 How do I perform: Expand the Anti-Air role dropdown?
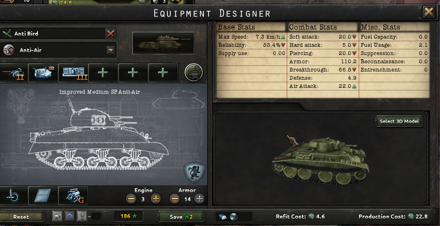111,50
